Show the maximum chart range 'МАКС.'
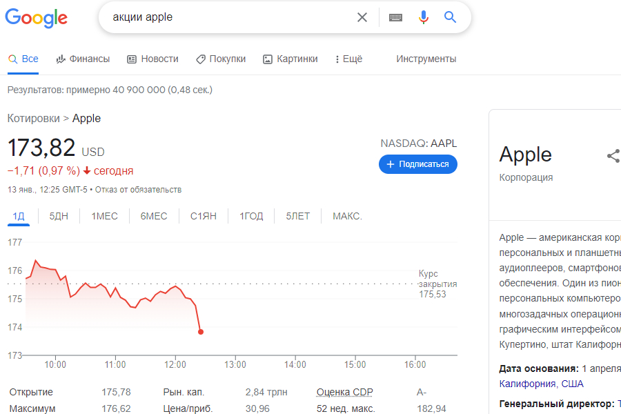621x414 pixels. pyautogui.click(x=347, y=217)
